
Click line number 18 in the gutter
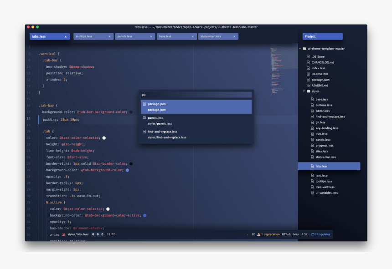29,118
